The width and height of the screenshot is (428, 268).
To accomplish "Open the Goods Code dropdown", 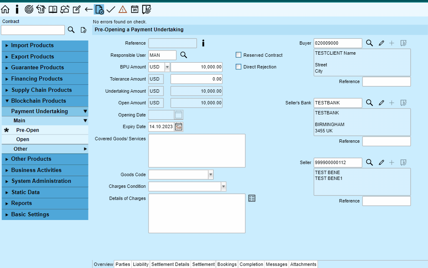I will tap(211, 174).
